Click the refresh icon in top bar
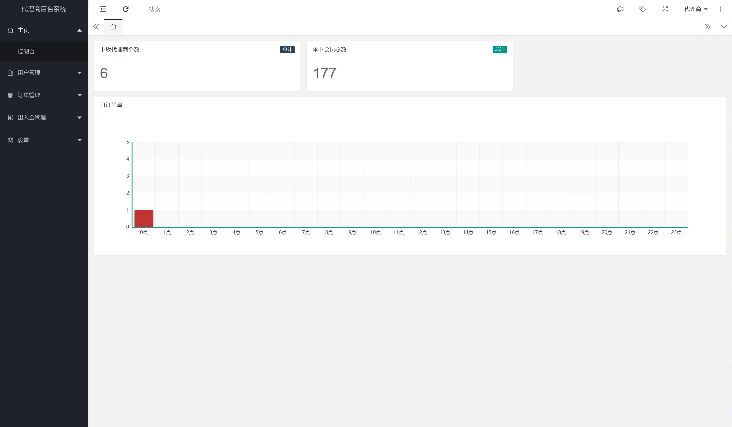732x427 pixels. point(125,9)
